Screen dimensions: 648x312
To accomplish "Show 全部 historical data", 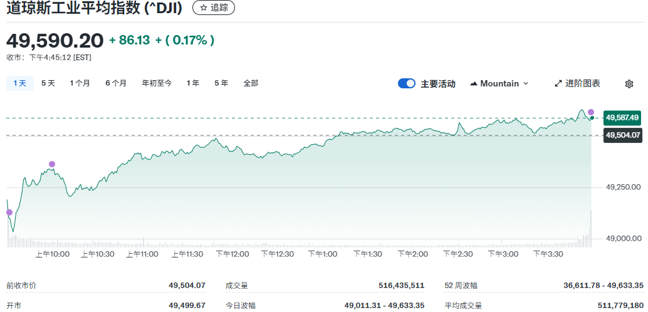I will pos(251,83).
